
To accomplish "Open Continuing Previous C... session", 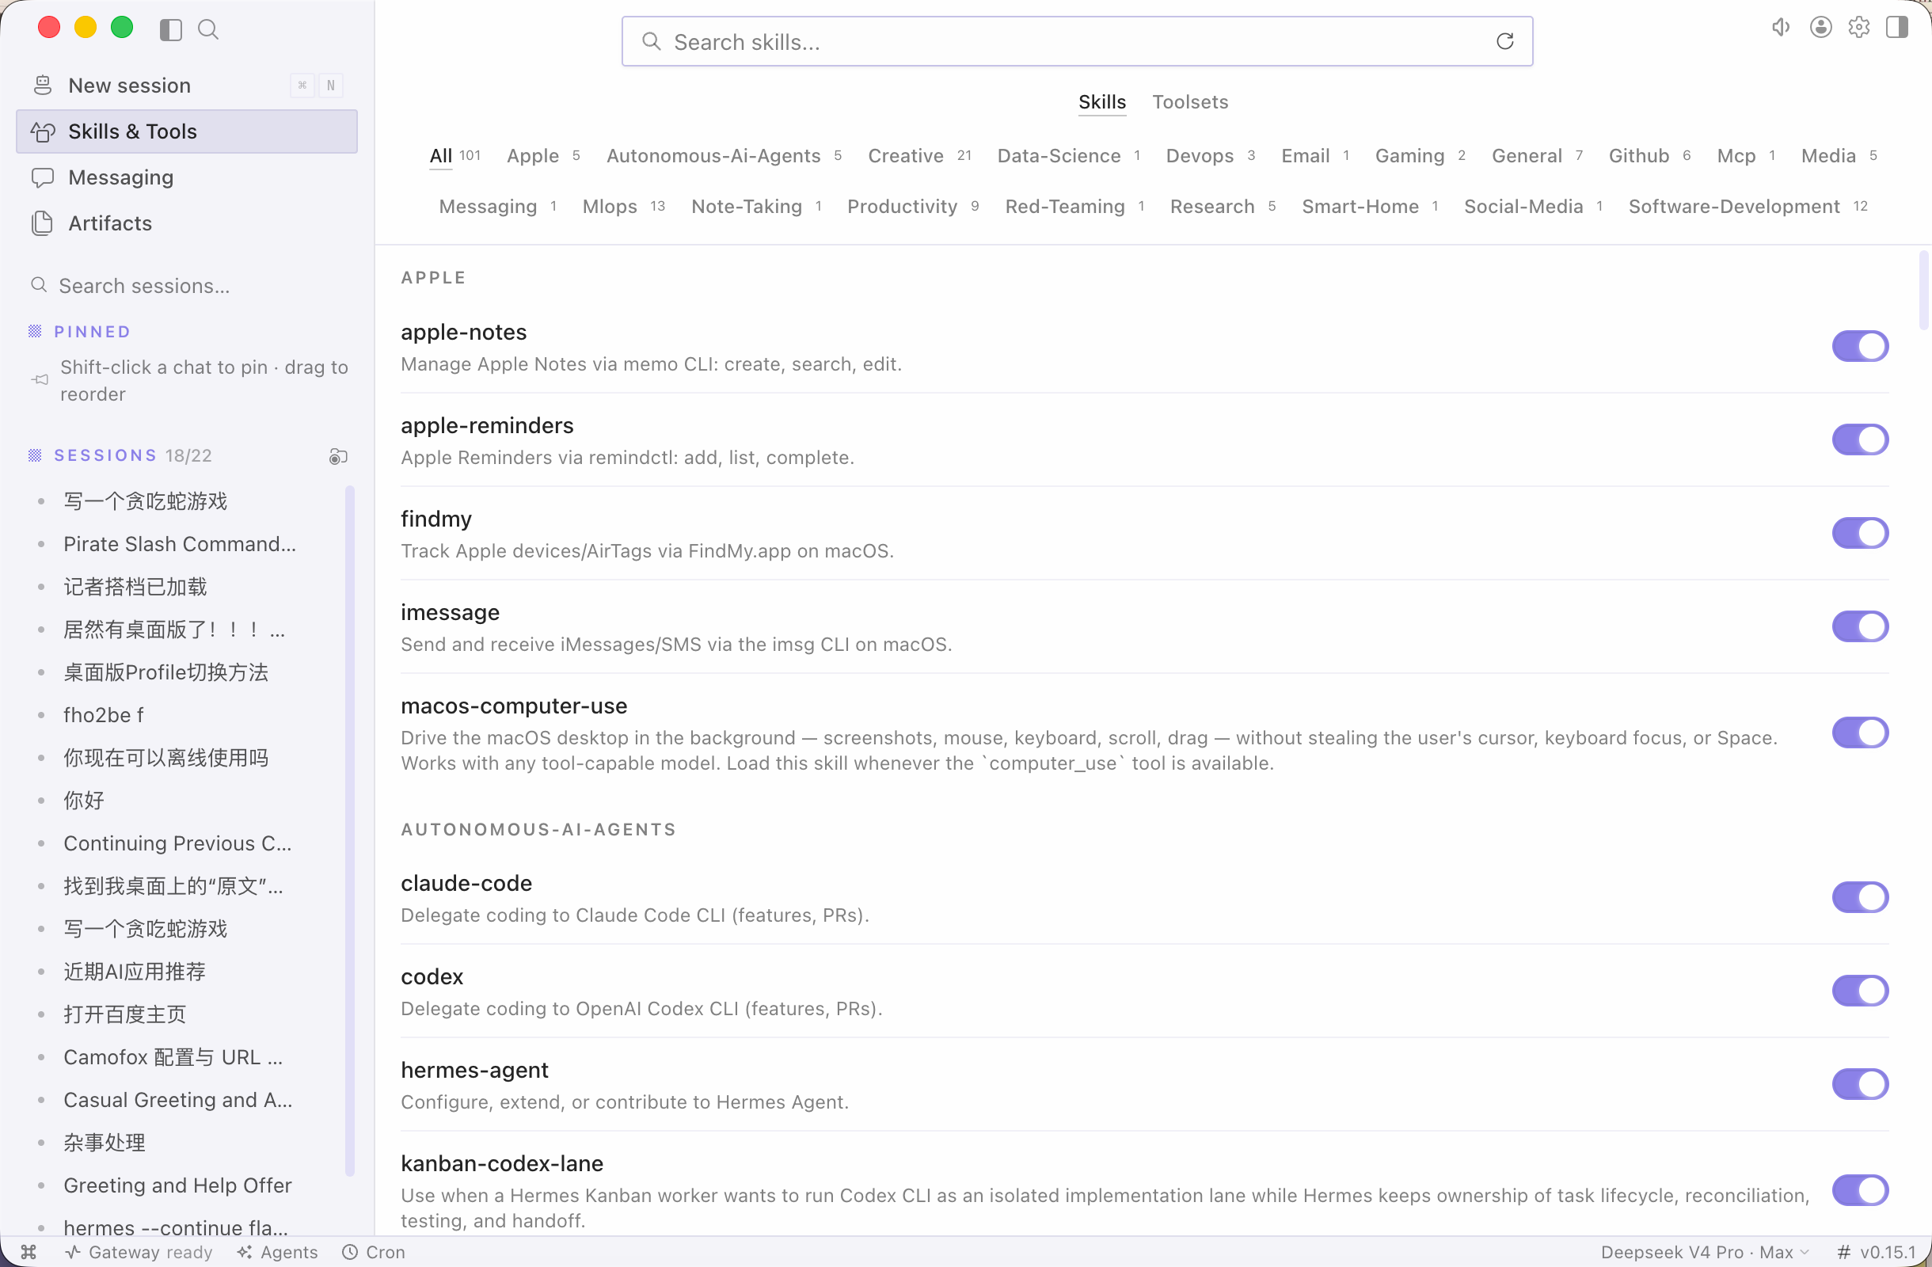I will tap(179, 843).
